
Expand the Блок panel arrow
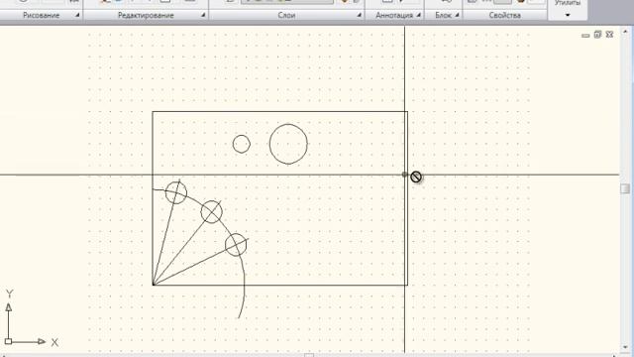457,16
